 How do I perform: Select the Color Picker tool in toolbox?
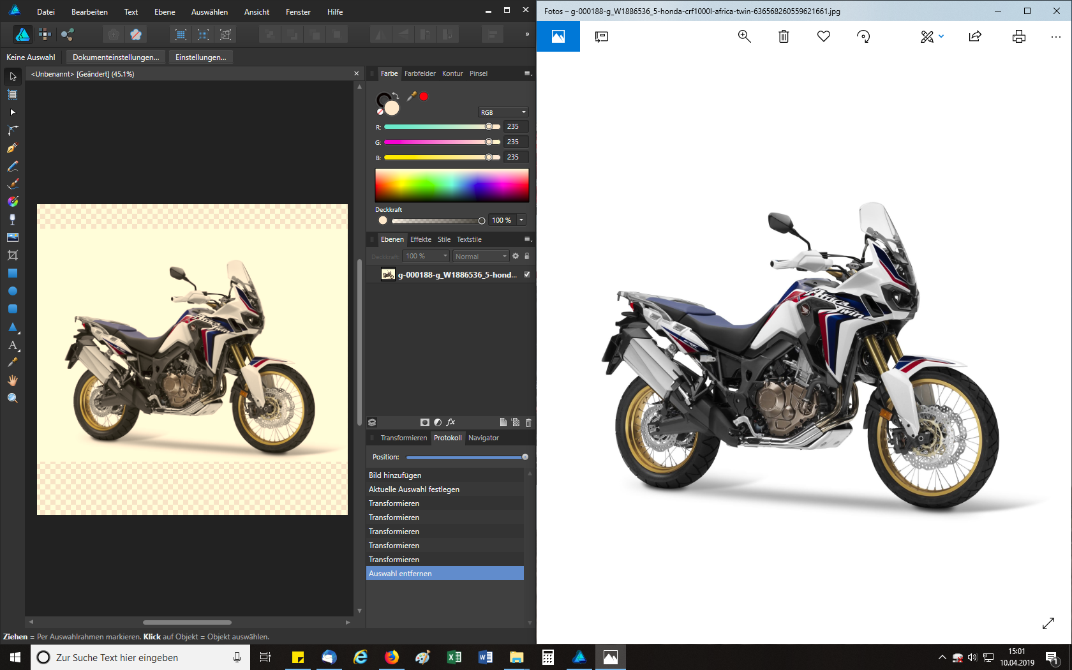point(13,362)
